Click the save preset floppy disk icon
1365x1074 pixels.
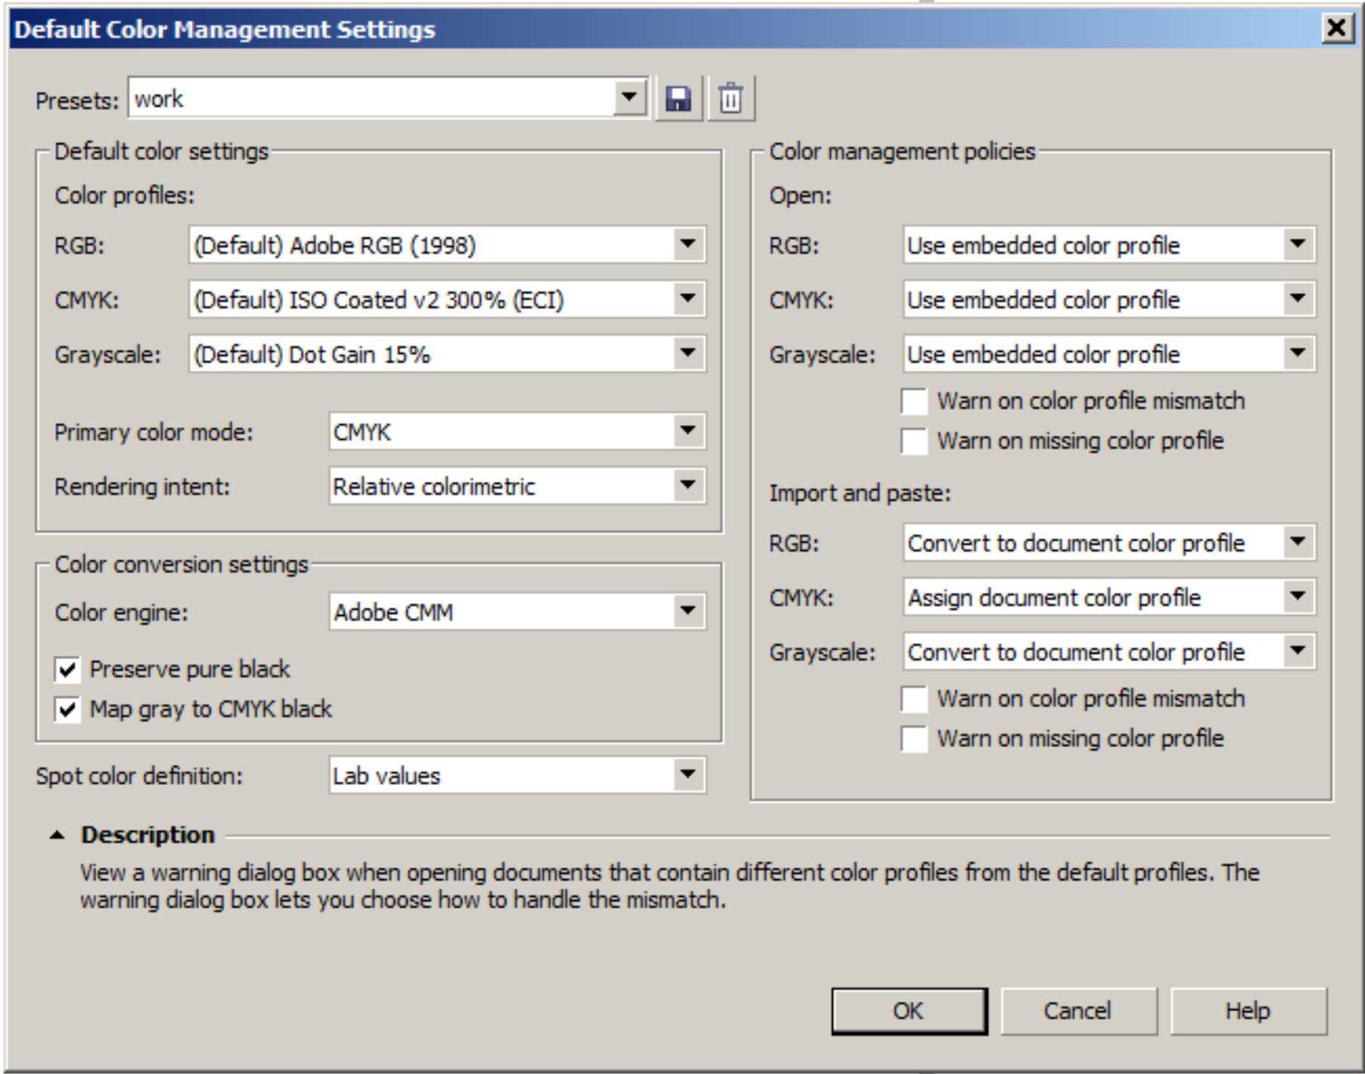pyautogui.click(x=678, y=99)
